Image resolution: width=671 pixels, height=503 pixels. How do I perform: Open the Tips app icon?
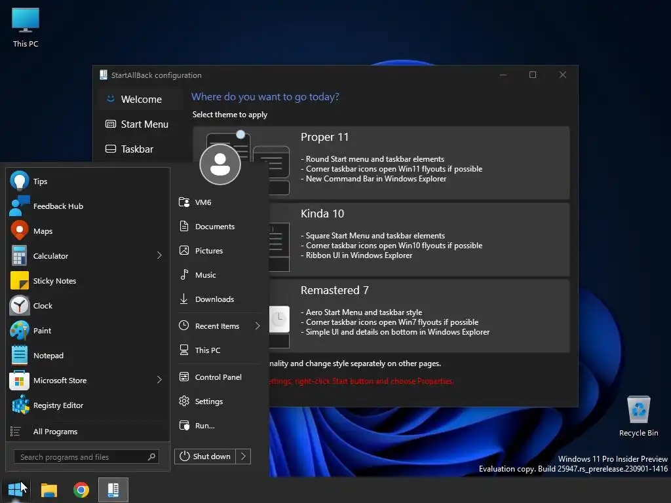[x=19, y=181]
